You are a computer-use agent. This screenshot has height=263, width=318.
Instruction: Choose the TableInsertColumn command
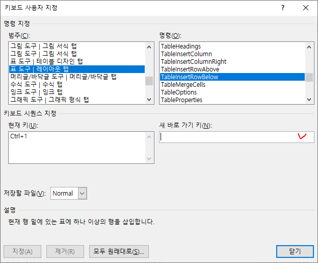tap(232, 54)
